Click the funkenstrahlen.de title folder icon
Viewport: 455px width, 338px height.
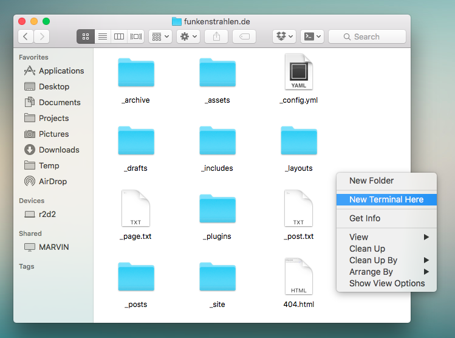point(176,21)
